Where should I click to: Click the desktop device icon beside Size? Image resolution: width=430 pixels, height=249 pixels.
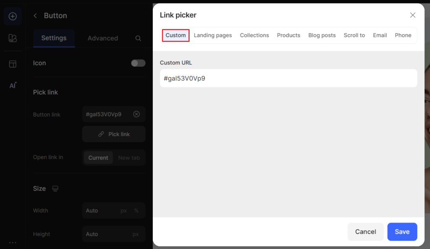(x=55, y=189)
